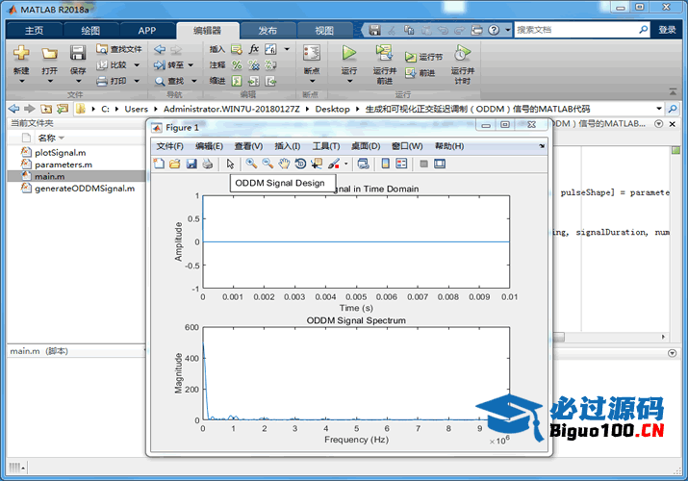Sort by the Name column header

click(51, 139)
